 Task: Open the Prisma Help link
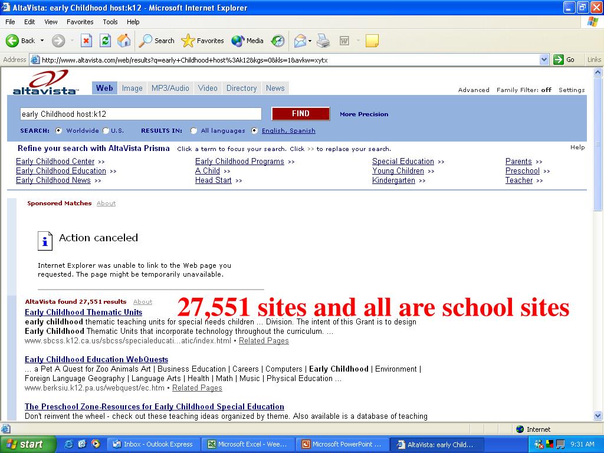[x=577, y=147]
